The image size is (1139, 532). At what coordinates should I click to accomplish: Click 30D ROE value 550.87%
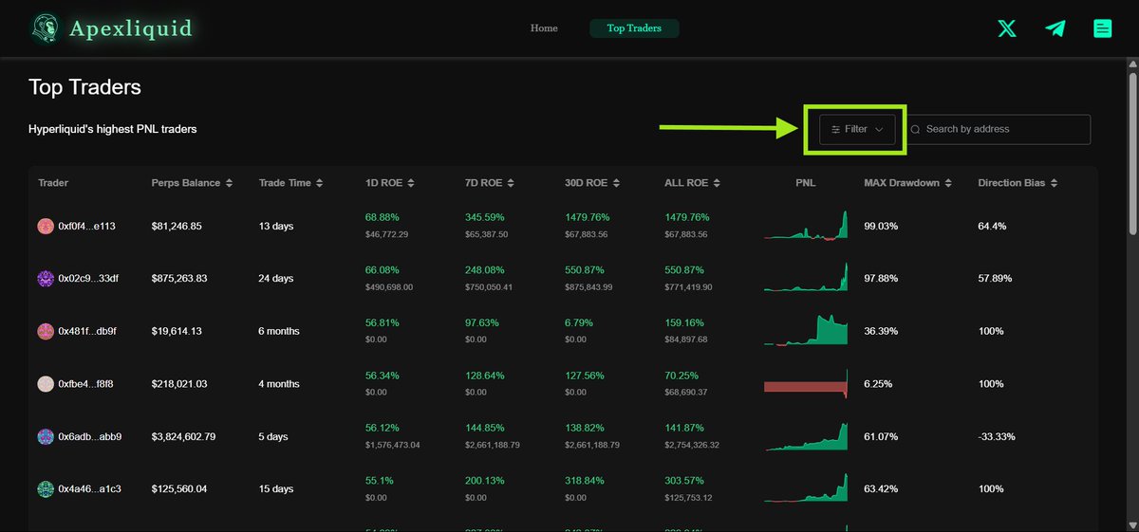pyautogui.click(x=585, y=270)
